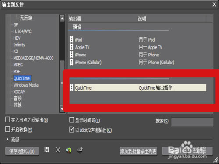Viewport: 219px width, 164px height.
Task: Click the tree scrollbar down arrow
Action: pyautogui.click(x=62, y=109)
